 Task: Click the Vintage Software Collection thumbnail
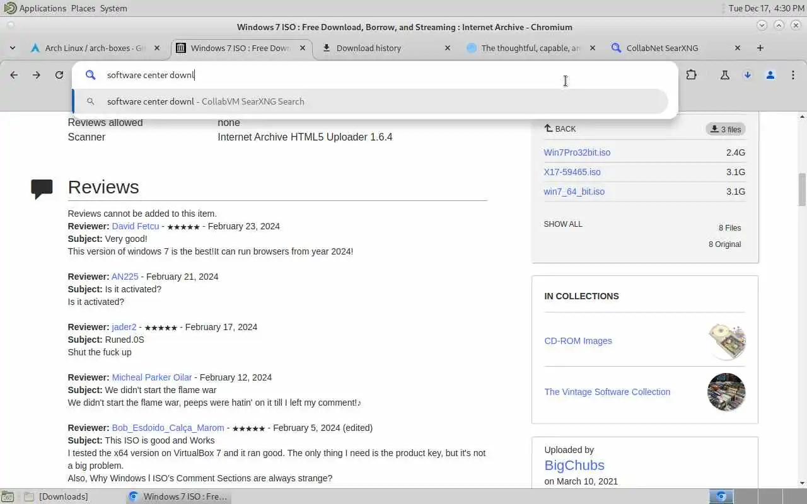tap(726, 392)
